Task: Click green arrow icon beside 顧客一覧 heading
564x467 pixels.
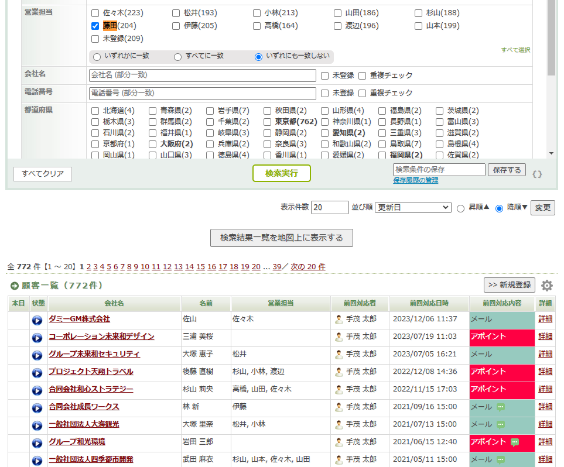Action: click(15, 286)
